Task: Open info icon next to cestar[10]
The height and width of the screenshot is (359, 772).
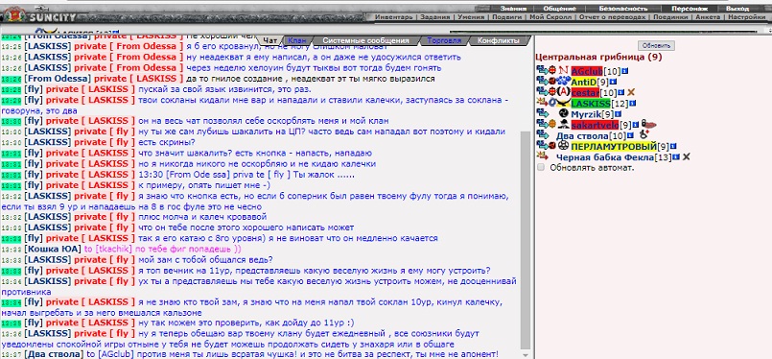Action: coord(620,92)
